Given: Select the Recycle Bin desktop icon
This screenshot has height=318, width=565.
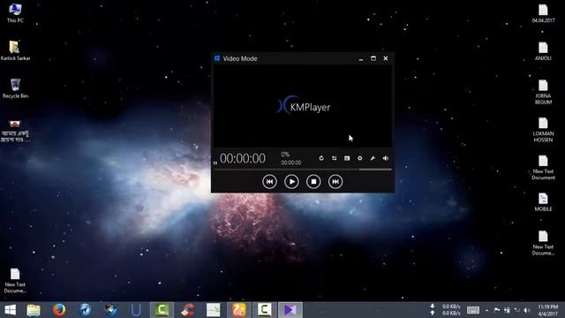Looking at the screenshot, I should point(15,88).
